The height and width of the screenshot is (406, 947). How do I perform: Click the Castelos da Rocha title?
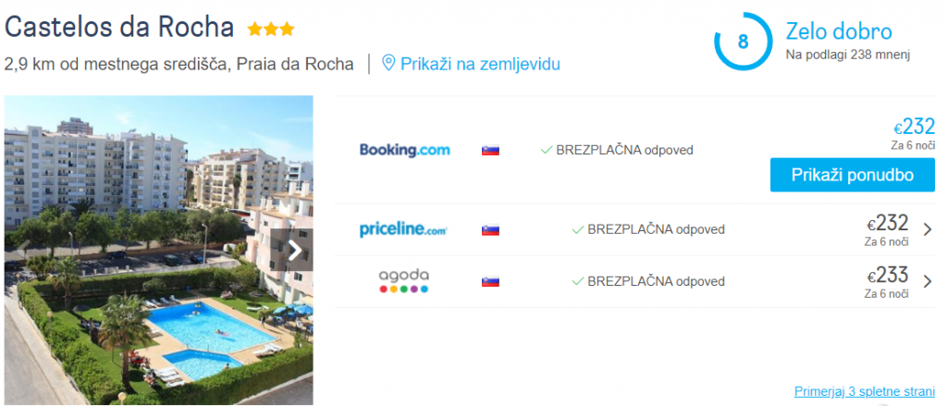click(119, 28)
